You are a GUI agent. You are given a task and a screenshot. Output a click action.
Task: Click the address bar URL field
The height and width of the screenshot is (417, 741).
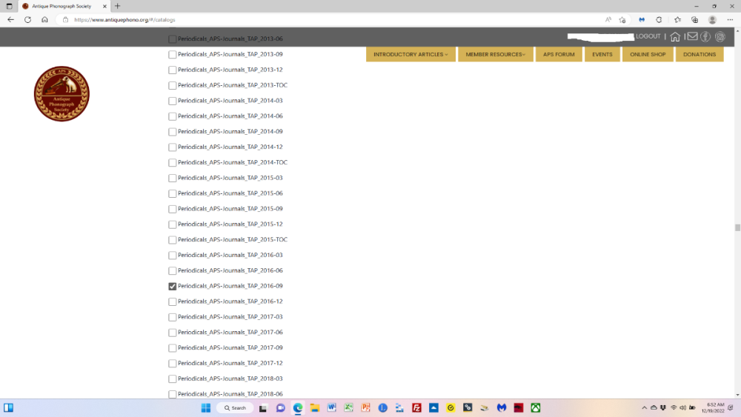(330, 20)
